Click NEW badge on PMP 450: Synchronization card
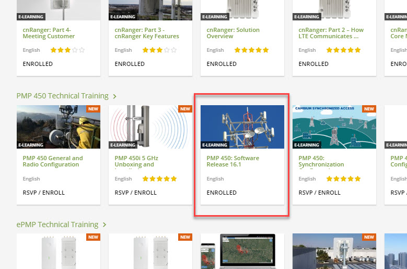This screenshot has height=269, width=407. click(369, 109)
